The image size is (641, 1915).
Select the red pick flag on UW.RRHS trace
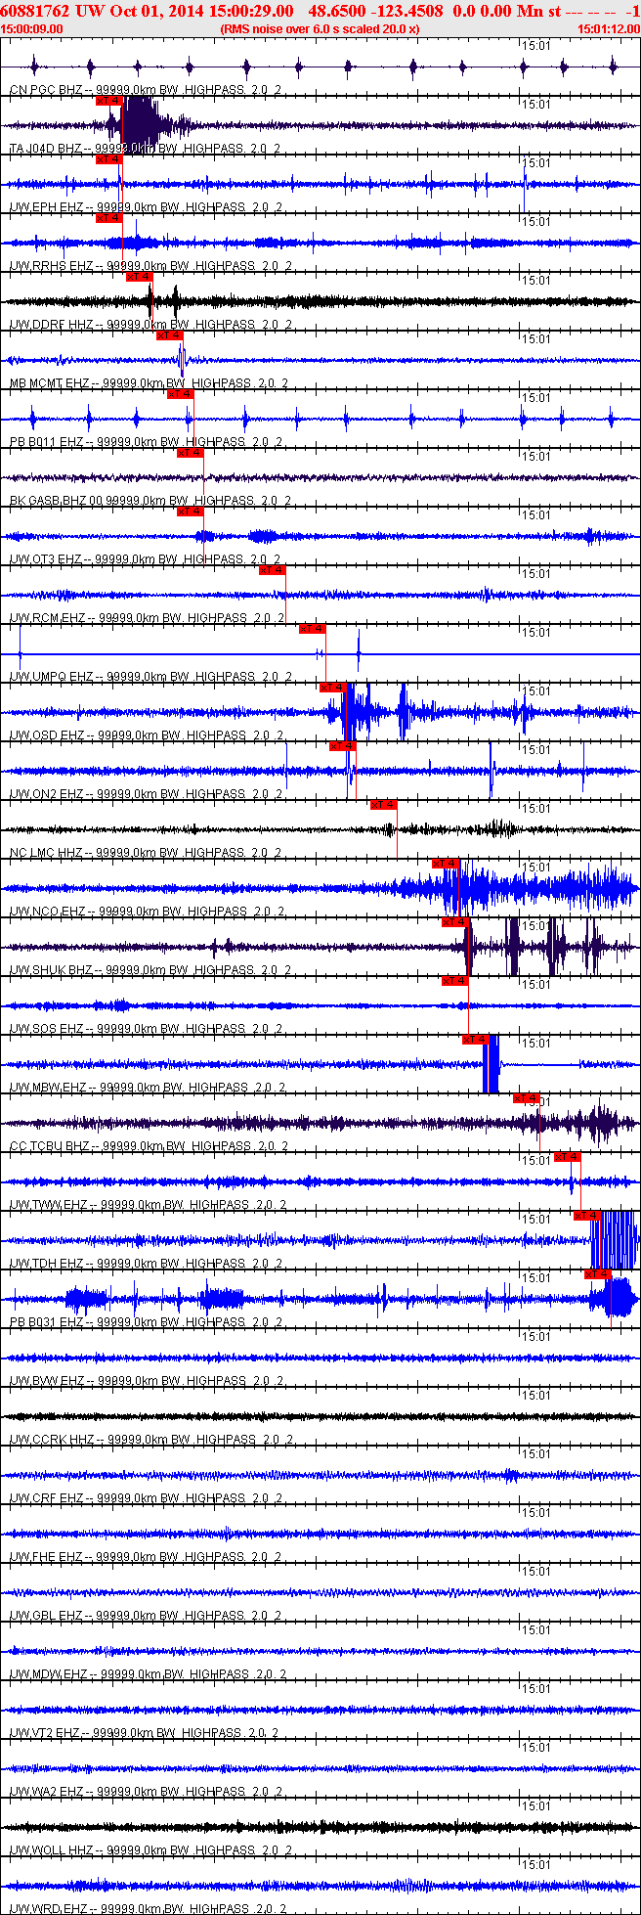pos(108,217)
